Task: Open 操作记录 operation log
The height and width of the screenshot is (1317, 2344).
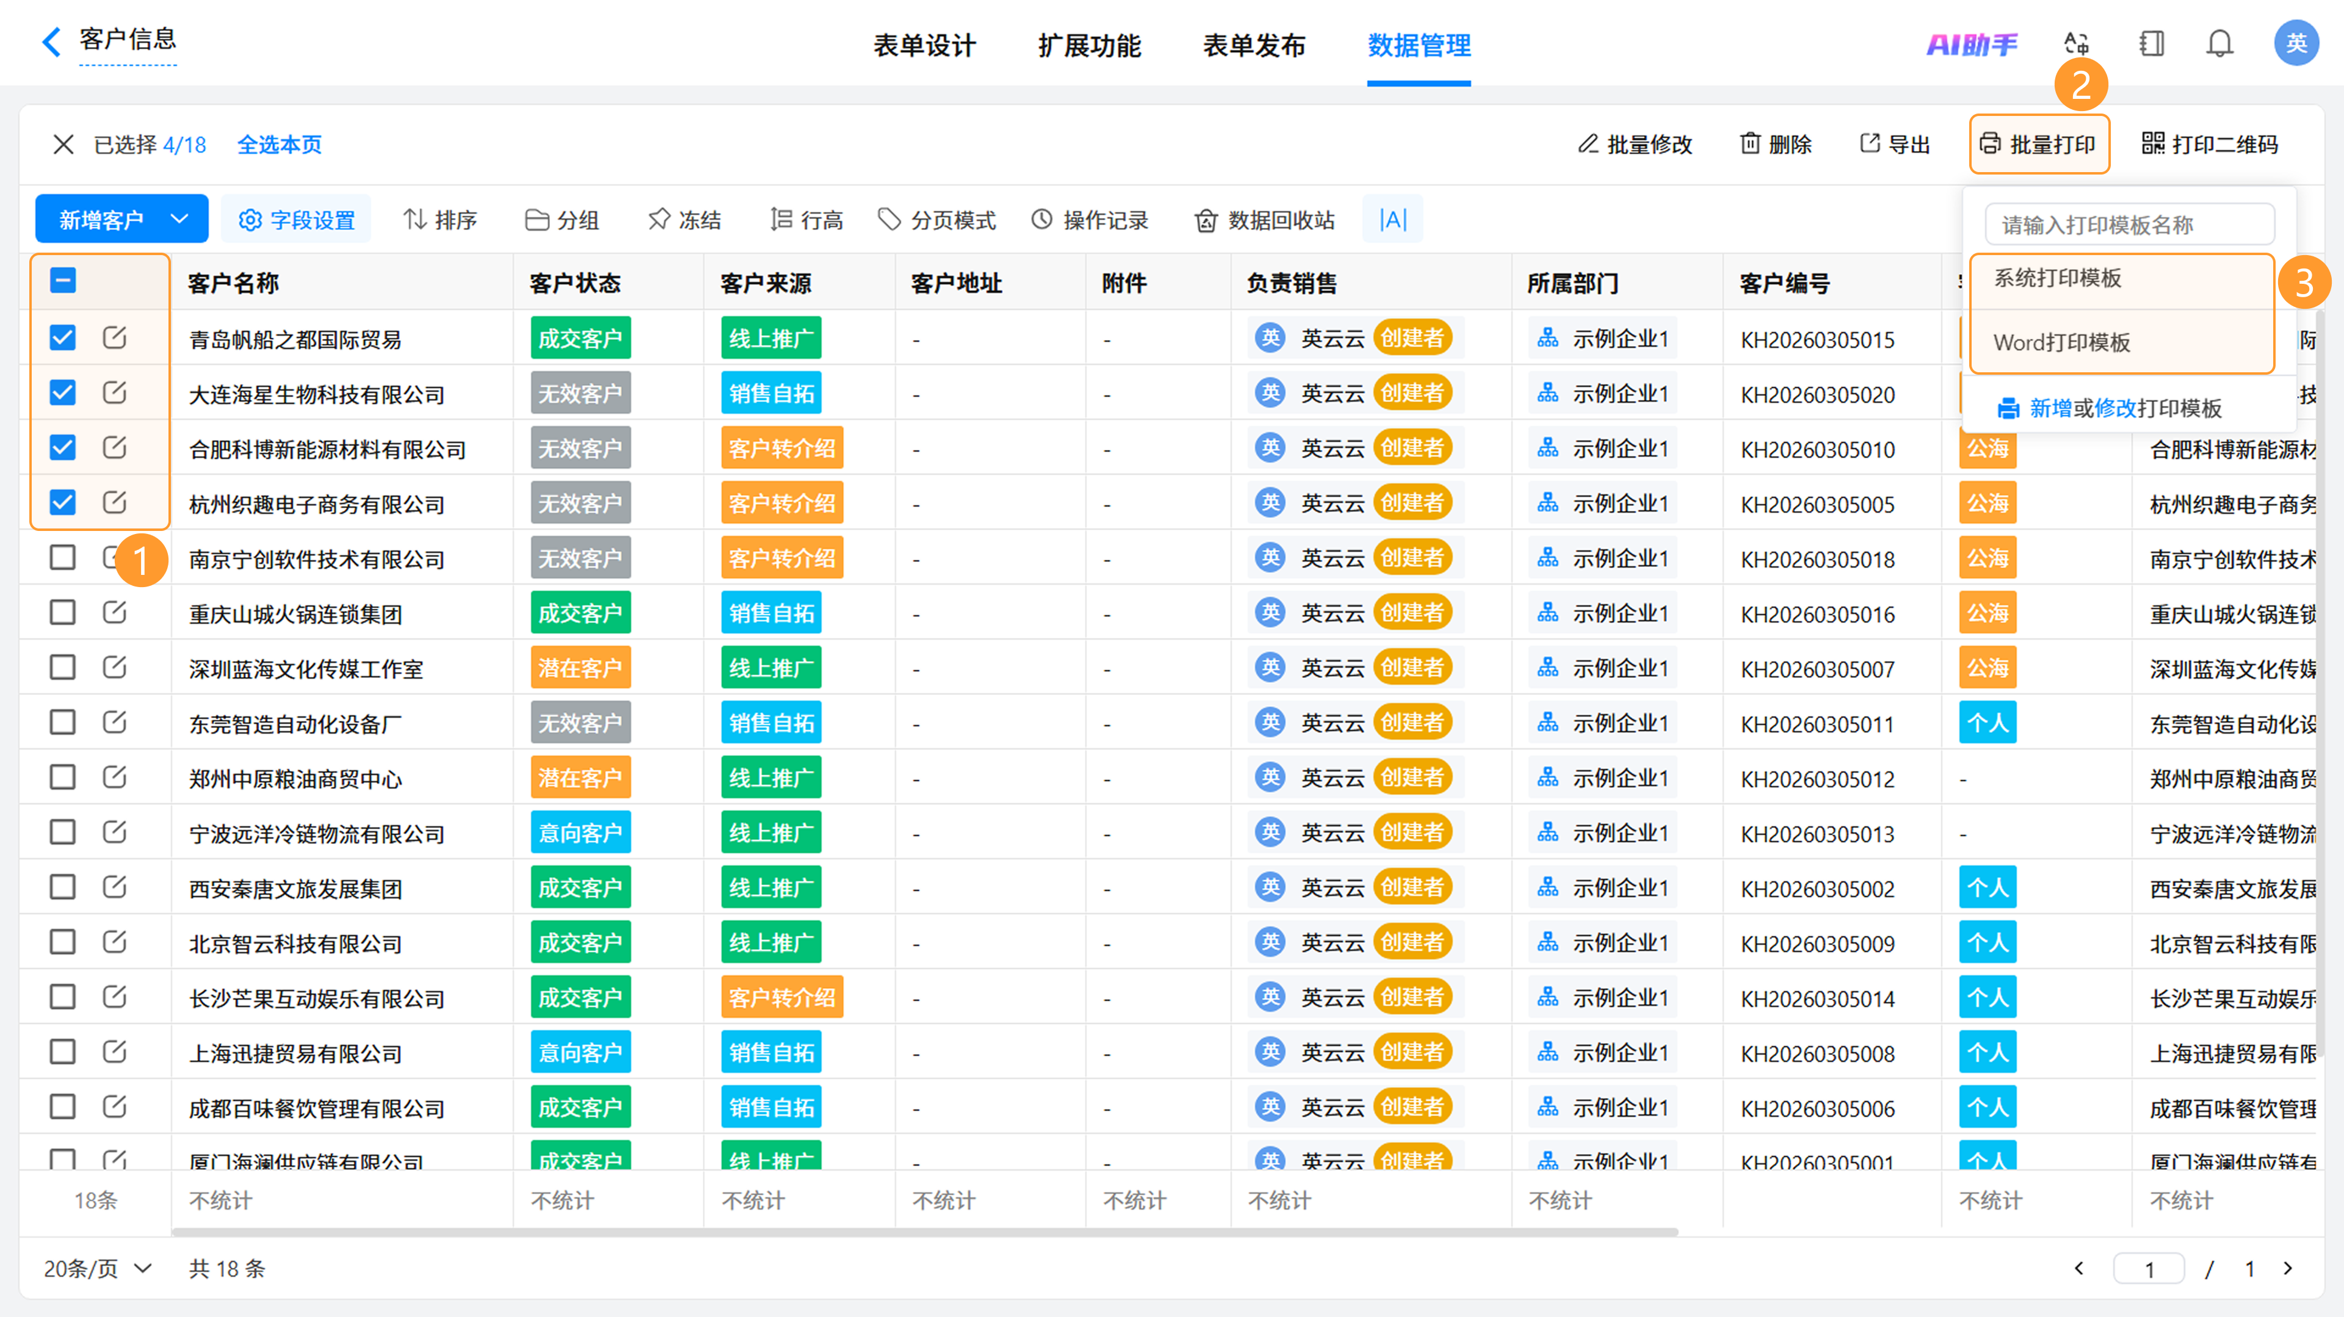Action: click(x=1089, y=220)
